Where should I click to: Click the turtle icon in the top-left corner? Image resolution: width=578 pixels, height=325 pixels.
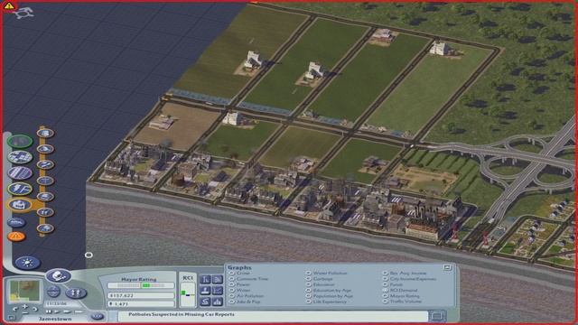click(x=23, y=13)
